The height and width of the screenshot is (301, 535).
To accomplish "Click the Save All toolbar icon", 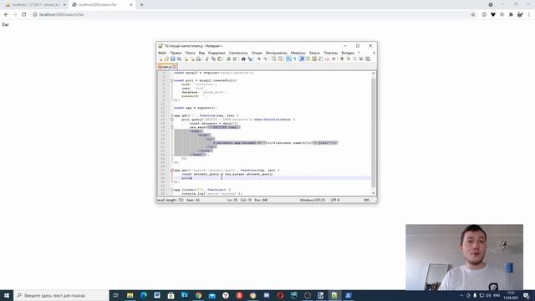I will pos(179,59).
